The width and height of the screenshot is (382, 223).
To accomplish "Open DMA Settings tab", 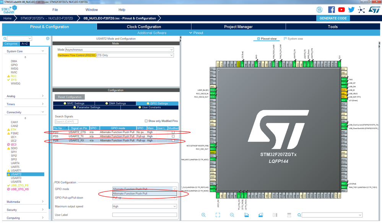I will coord(115,103).
